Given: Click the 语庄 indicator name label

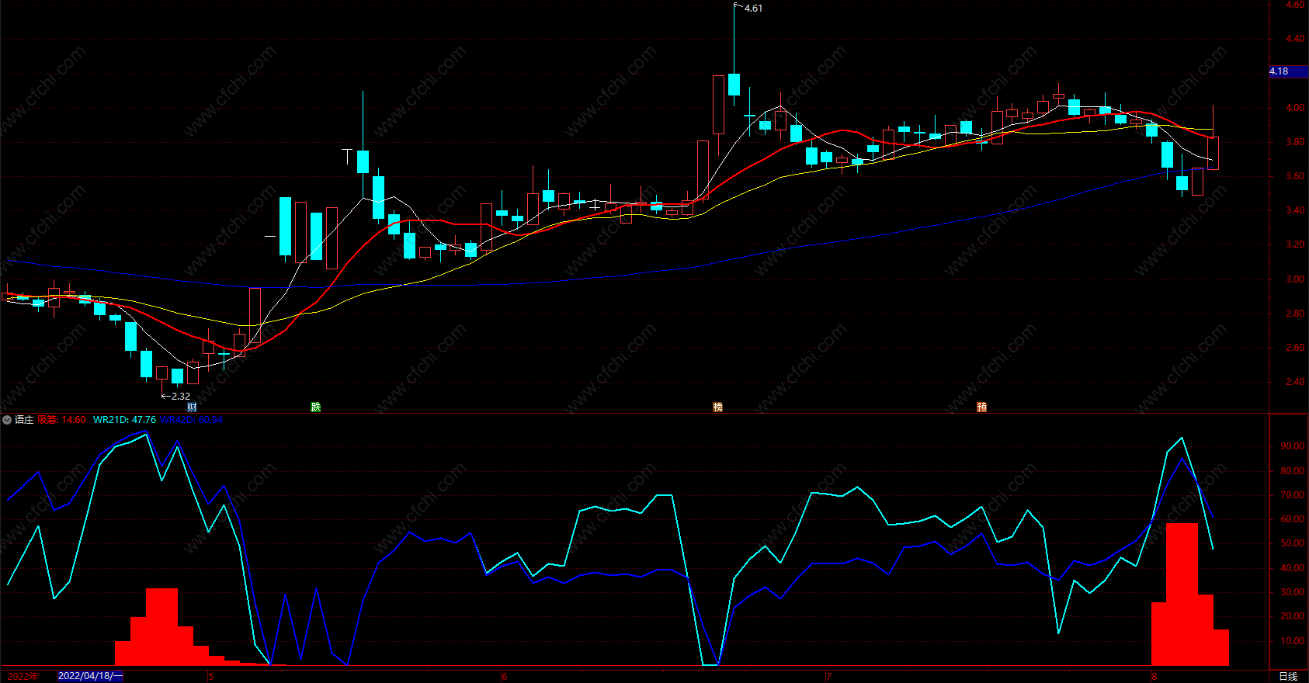Looking at the screenshot, I should (24, 420).
